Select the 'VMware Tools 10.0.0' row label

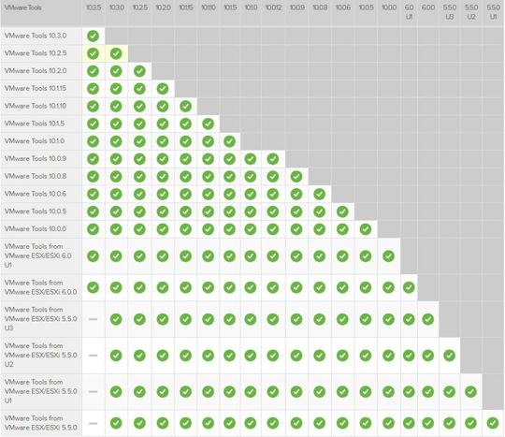pos(36,229)
